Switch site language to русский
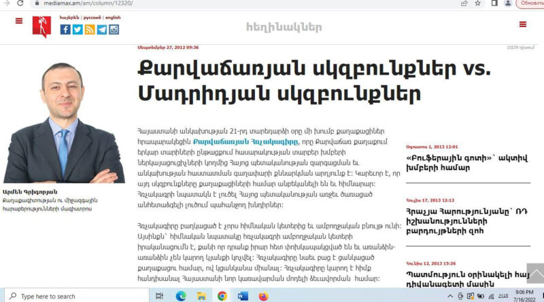This screenshot has width=544, height=302. point(92,17)
